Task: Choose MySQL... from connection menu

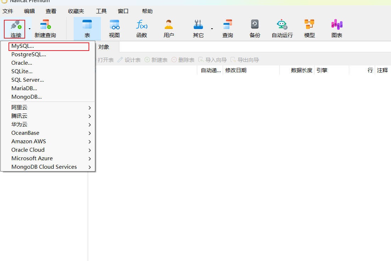Action: [x=23, y=46]
